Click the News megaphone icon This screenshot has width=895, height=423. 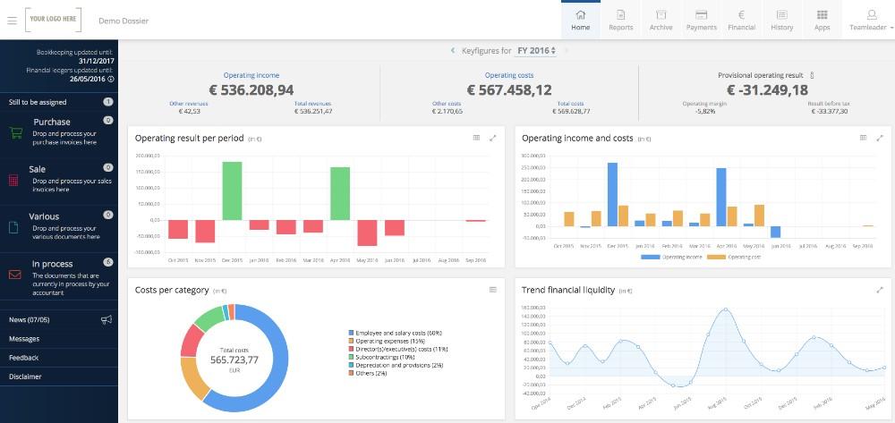(107, 319)
